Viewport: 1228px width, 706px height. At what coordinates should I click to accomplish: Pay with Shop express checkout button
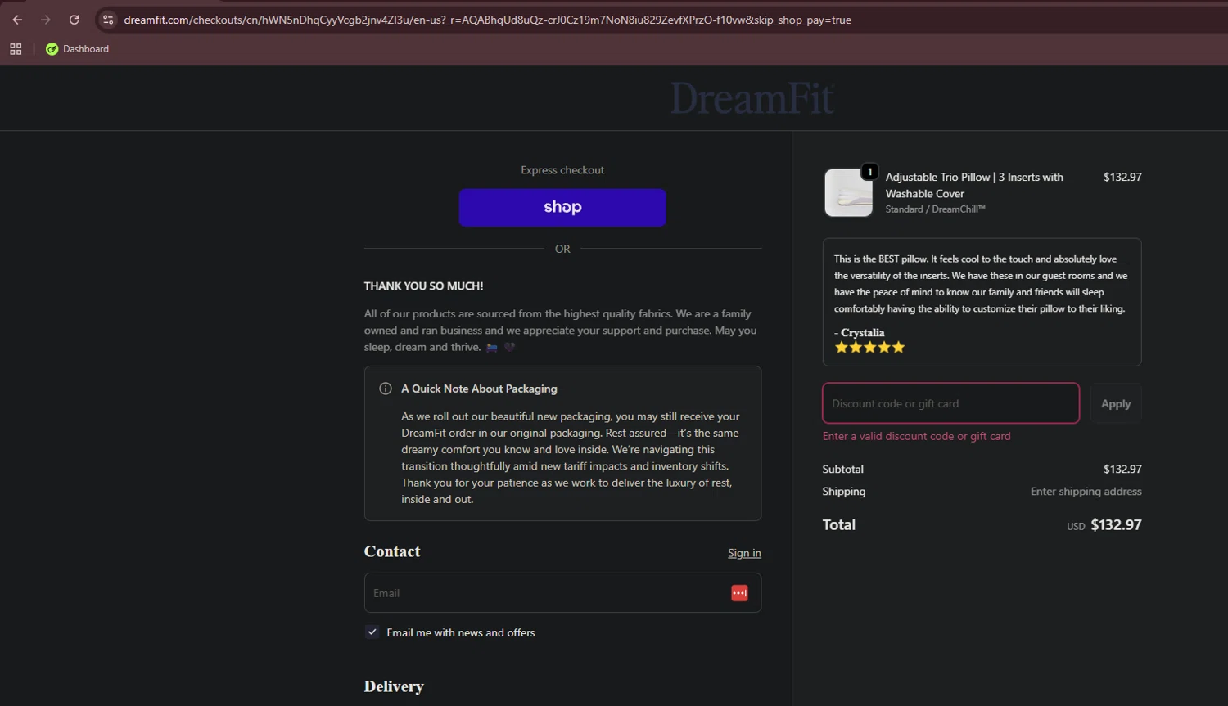click(562, 208)
